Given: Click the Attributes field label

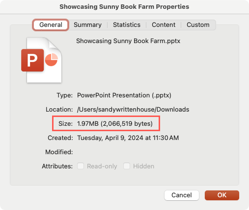Looking at the screenshot, I should coord(57,166).
